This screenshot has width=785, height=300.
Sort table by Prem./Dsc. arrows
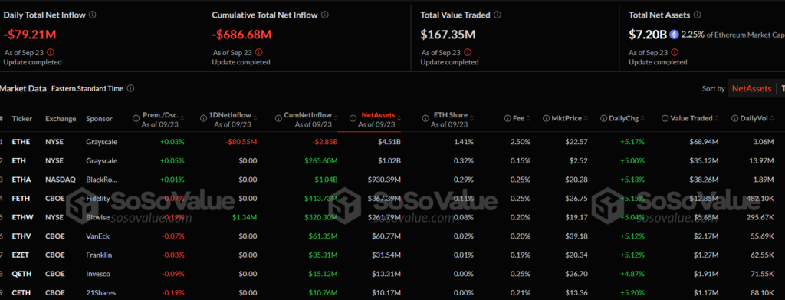pyautogui.click(x=182, y=119)
